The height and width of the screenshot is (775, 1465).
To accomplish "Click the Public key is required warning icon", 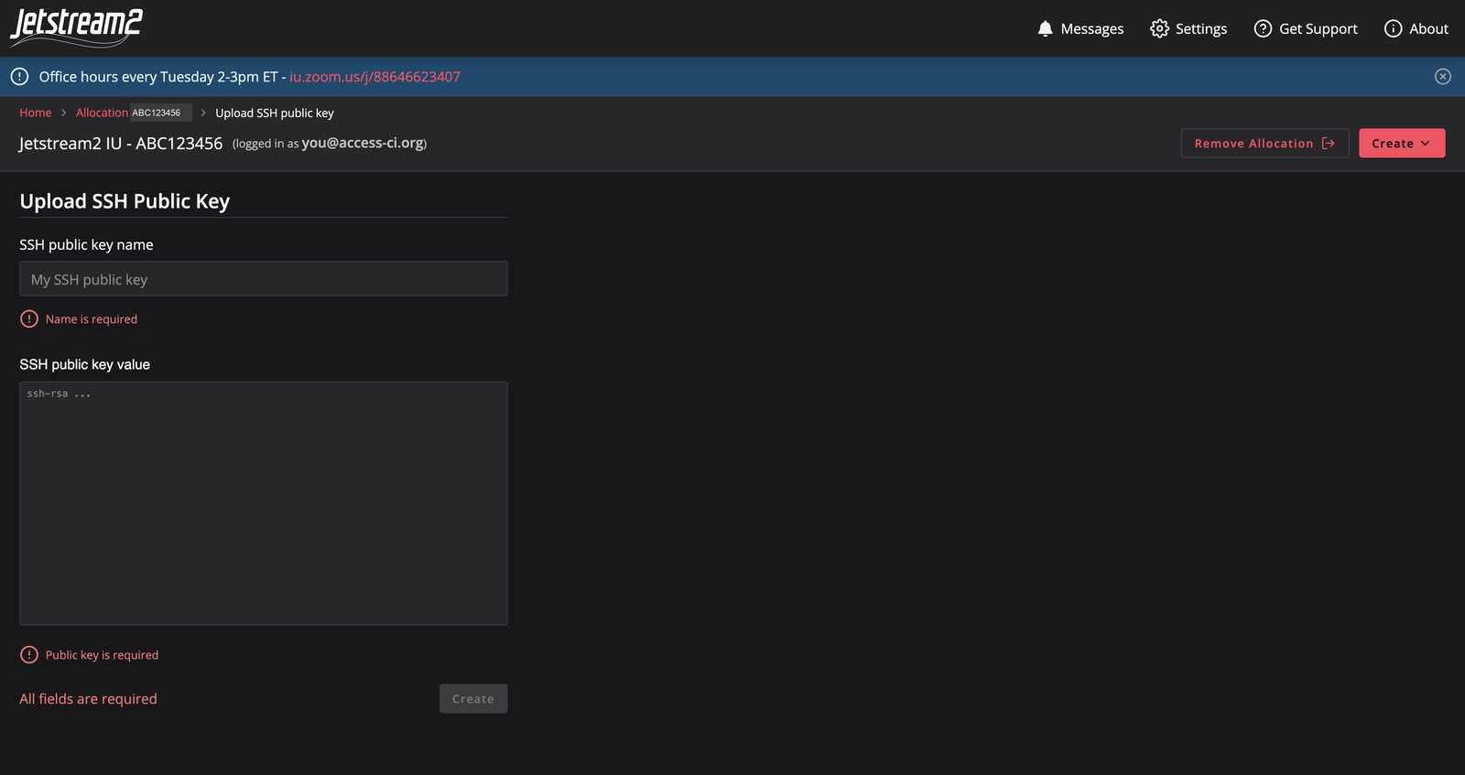I will pyautogui.click(x=29, y=654).
